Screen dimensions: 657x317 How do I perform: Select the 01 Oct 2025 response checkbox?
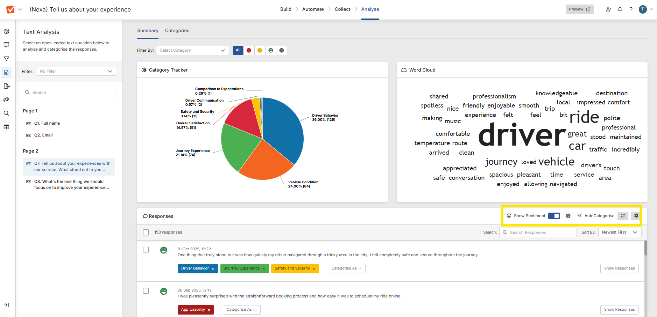(x=146, y=250)
